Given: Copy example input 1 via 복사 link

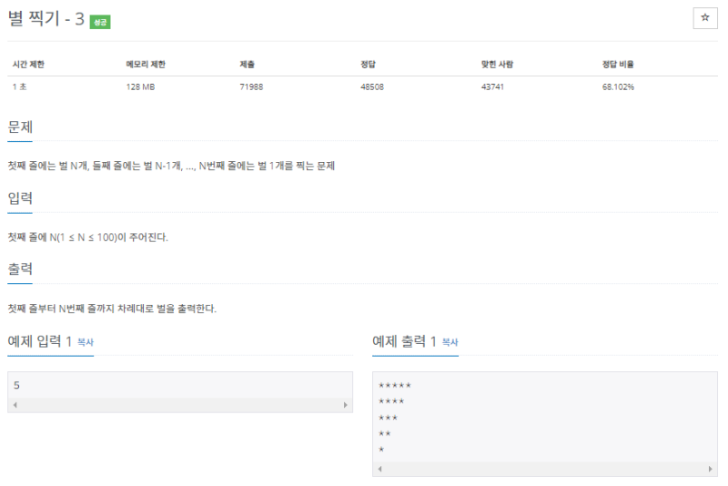Looking at the screenshot, I should coord(86,342).
